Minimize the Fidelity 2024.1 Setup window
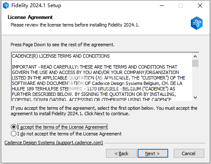Viewport: 211px width, 164px height. click(162, 5)
